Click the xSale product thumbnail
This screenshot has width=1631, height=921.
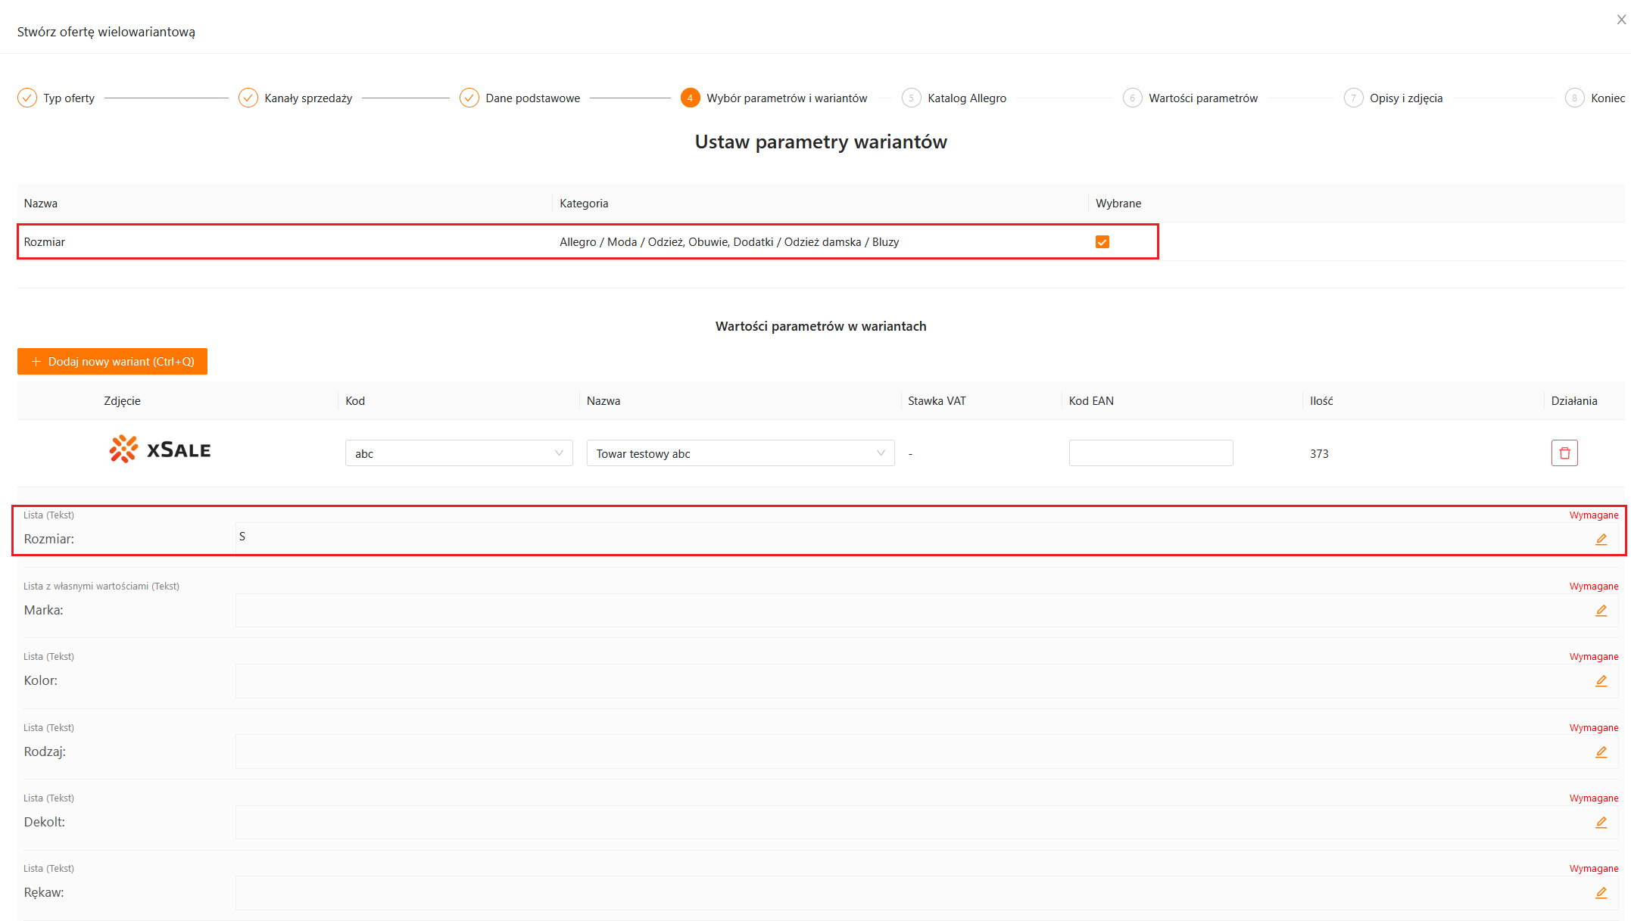(x=160, y=450)
